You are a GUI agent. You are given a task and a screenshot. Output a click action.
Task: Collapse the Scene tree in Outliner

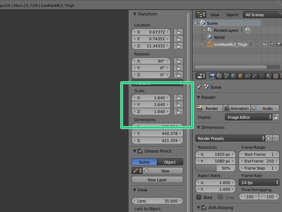pyautogui.click(x=196, y=23)
